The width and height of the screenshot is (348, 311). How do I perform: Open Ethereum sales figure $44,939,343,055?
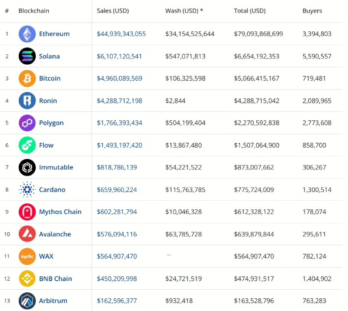point(121,34)
